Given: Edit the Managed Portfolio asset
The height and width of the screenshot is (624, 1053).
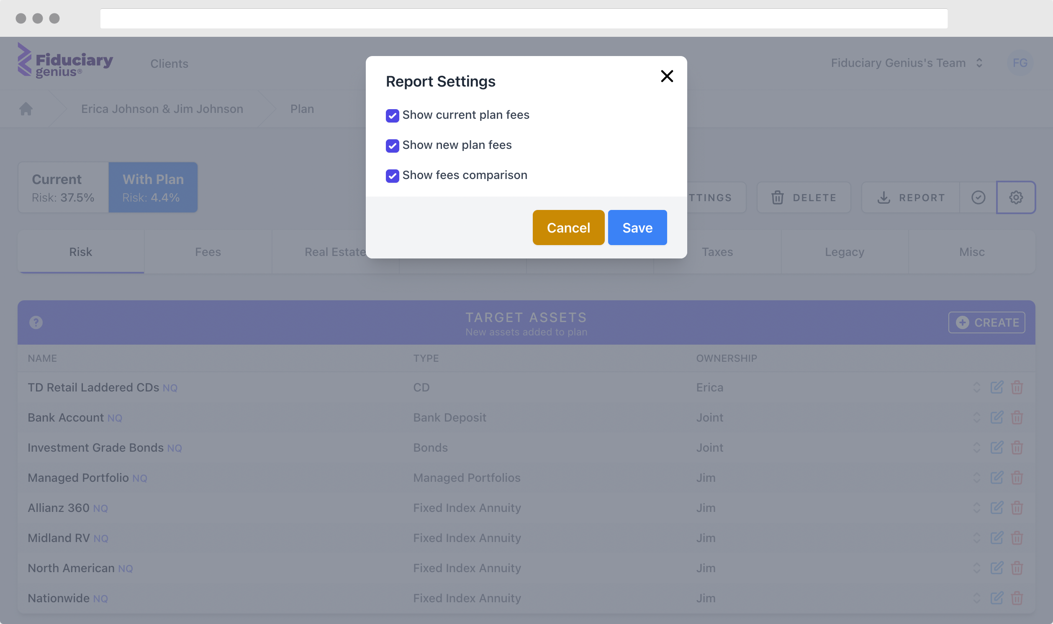Looking at the screenshot, I should 996,477.
